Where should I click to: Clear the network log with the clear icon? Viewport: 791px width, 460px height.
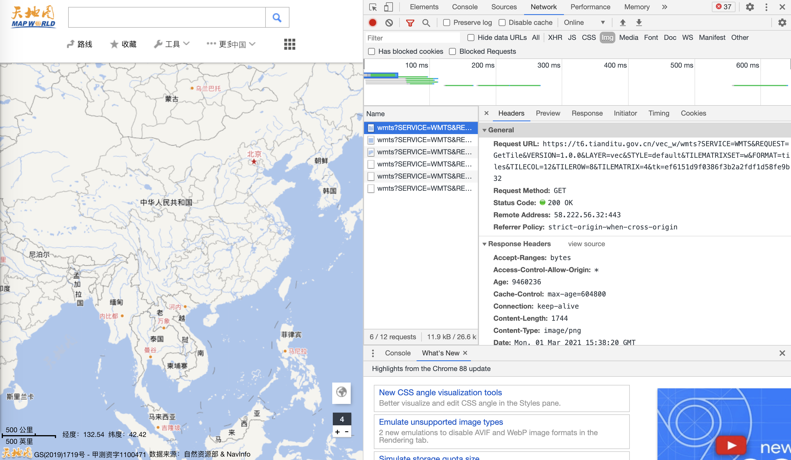click(389, 22)
